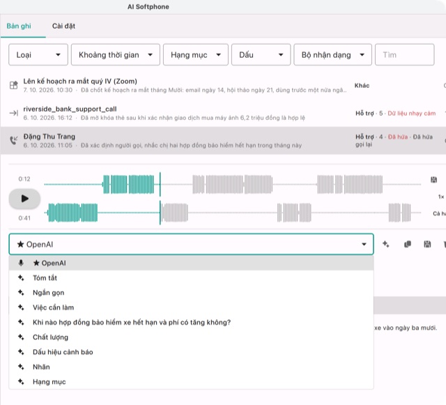This screenshot has width=446, height=405.
Task: Expand the Dấu filter dropdown
Action: pyautogui.click(x=261, y=54)
